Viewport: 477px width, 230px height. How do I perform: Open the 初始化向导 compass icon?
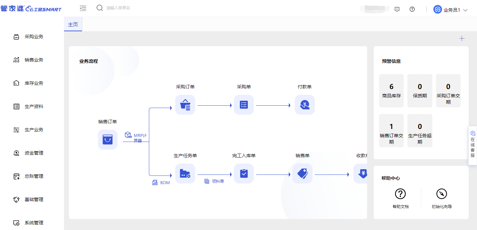[x=442, y=194]
